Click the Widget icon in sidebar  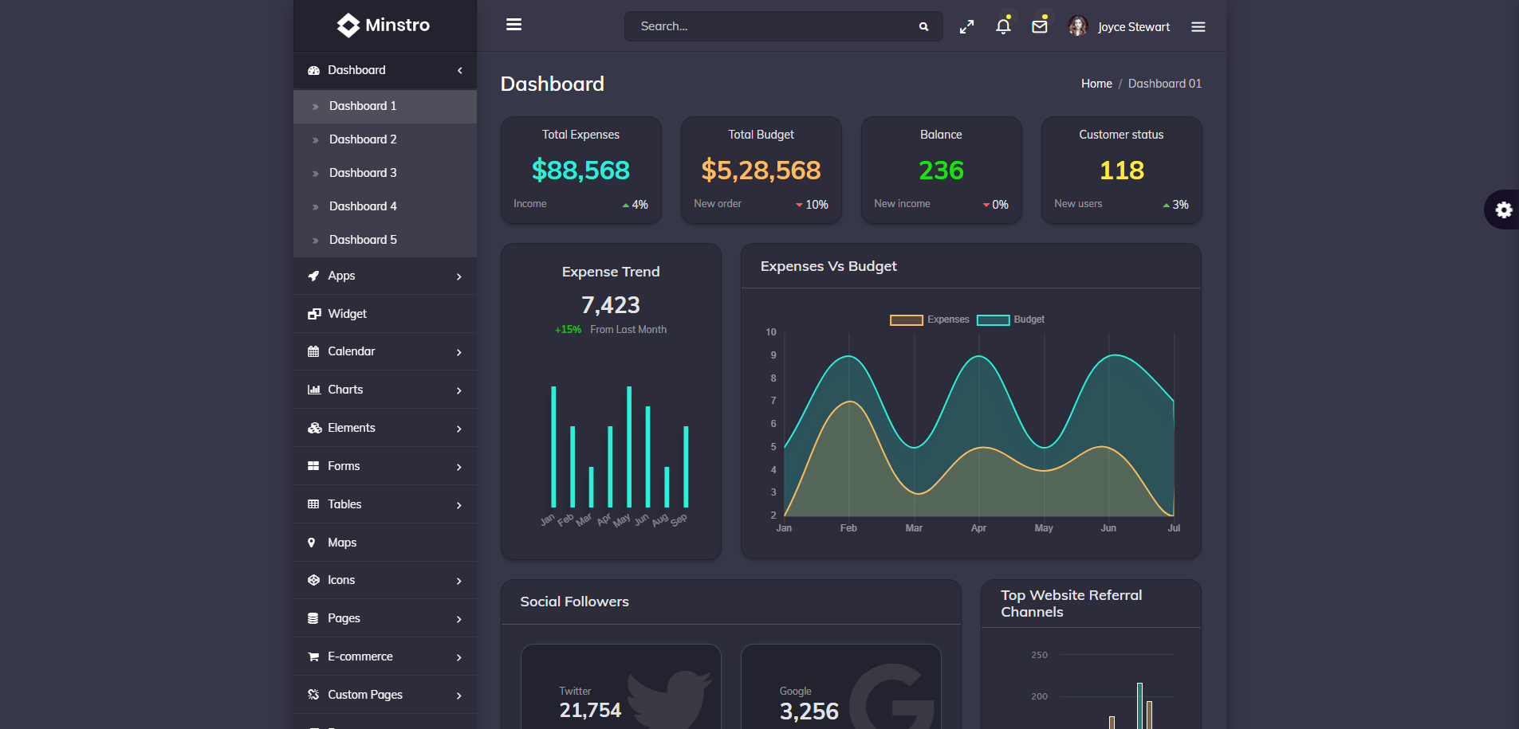pos(314,314)
